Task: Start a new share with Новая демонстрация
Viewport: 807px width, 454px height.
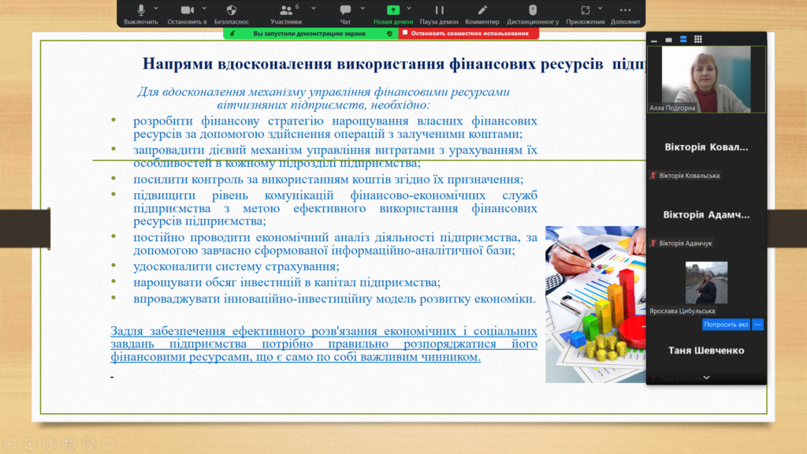Action: (x=393, y=14)
